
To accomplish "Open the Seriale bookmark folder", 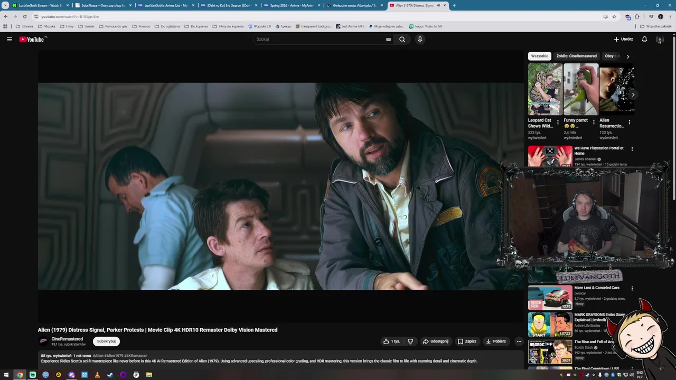I will pyautogui.click(x=86, y=26).
